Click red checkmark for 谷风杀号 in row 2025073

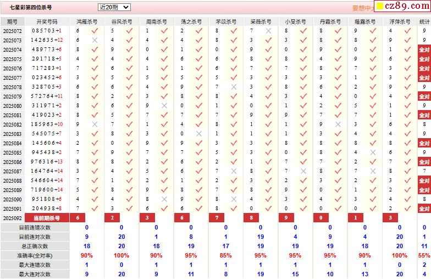tap(130, 40)
